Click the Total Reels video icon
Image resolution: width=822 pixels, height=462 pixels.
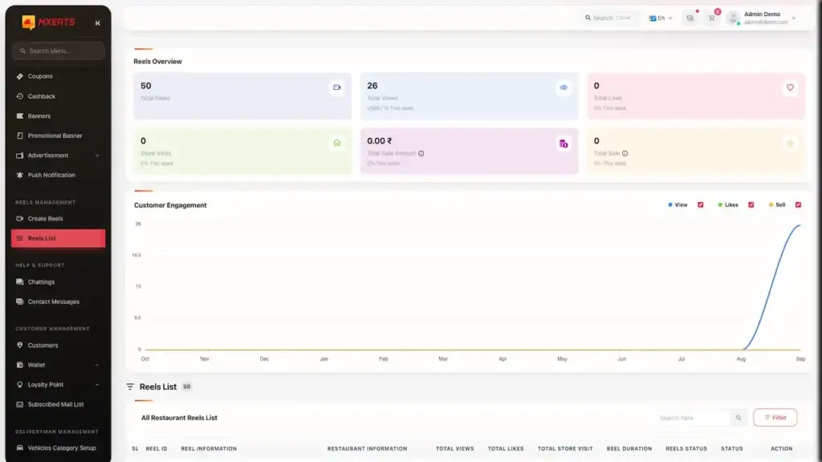coord(337,87)
